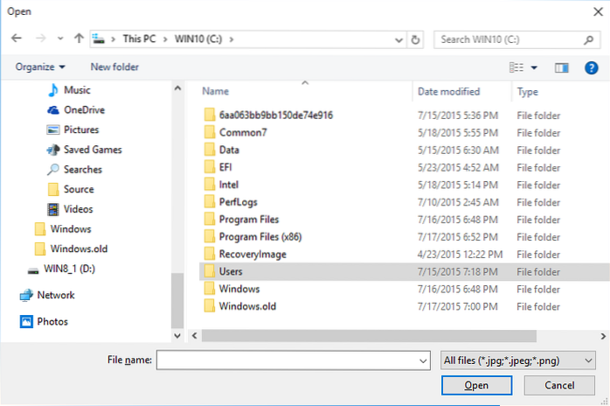Click the Users folder icon
Image resolution: width=610 pixels, height=406 pixels.
[x=209, y=271]
